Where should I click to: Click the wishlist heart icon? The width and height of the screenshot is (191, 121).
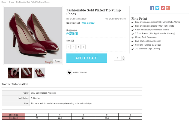coord(69,72)
